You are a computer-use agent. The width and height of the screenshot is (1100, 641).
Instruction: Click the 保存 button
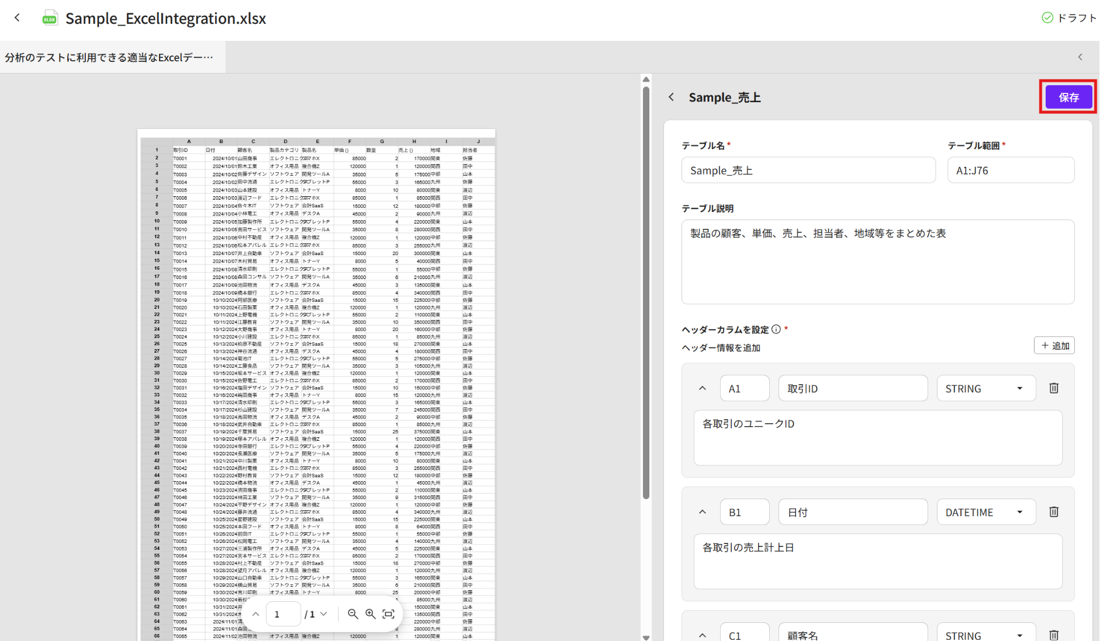point(1068,97)
